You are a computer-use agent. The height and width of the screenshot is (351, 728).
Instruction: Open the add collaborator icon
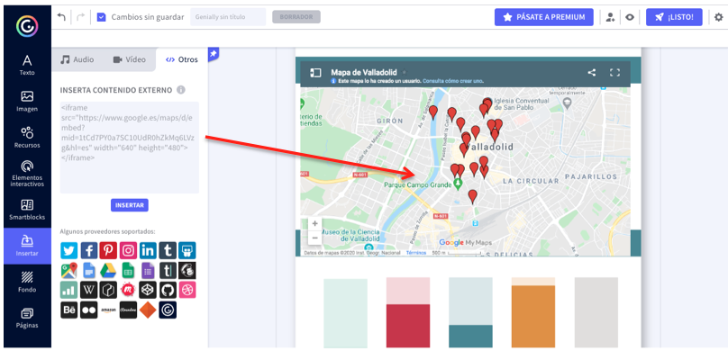610,18
